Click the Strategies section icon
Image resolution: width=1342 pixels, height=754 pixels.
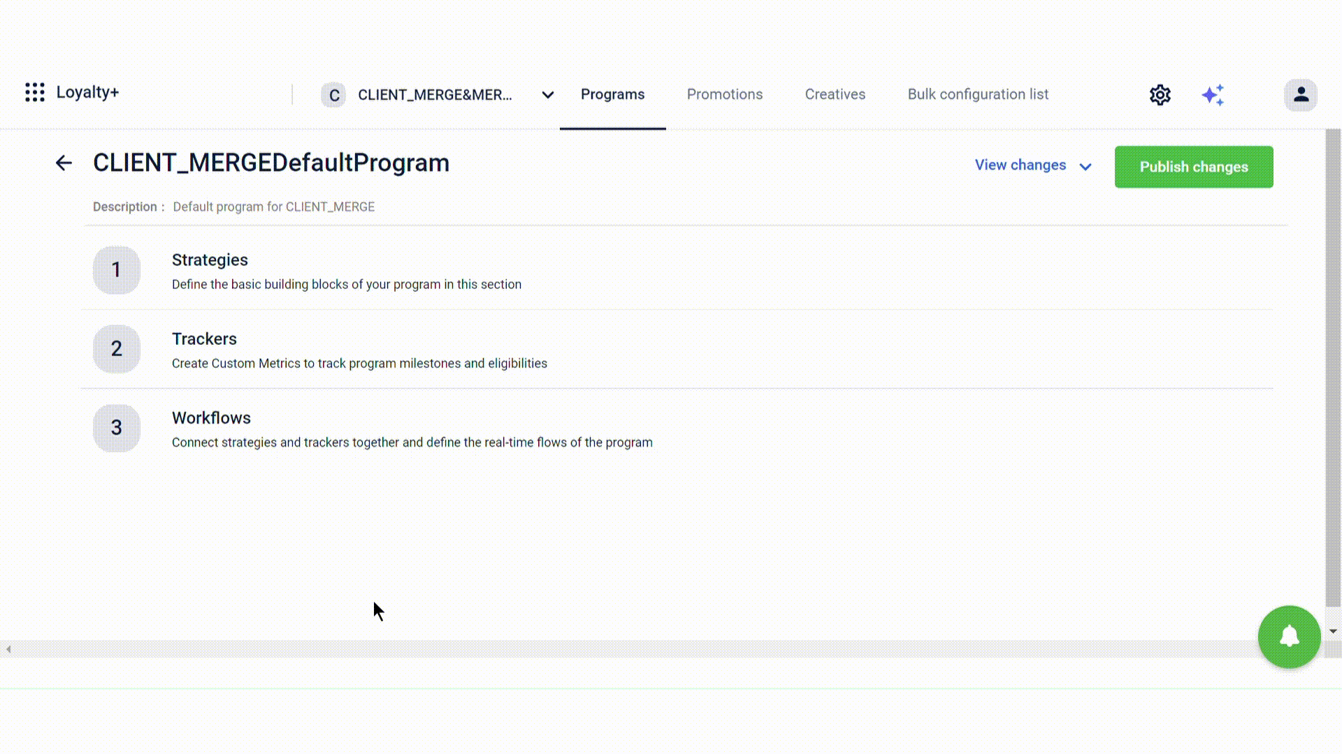pyautogui.click(x=116, y=269)
